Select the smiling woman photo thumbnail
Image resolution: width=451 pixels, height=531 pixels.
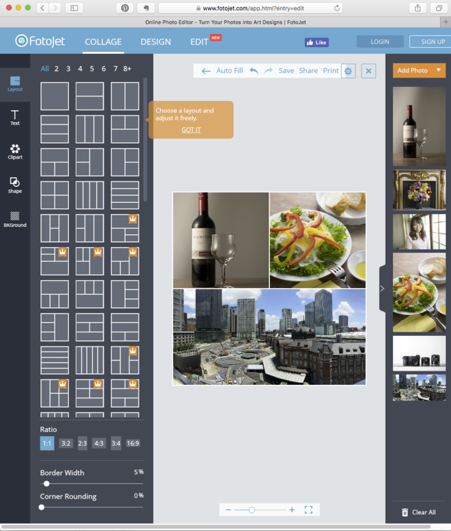[419, 232]
